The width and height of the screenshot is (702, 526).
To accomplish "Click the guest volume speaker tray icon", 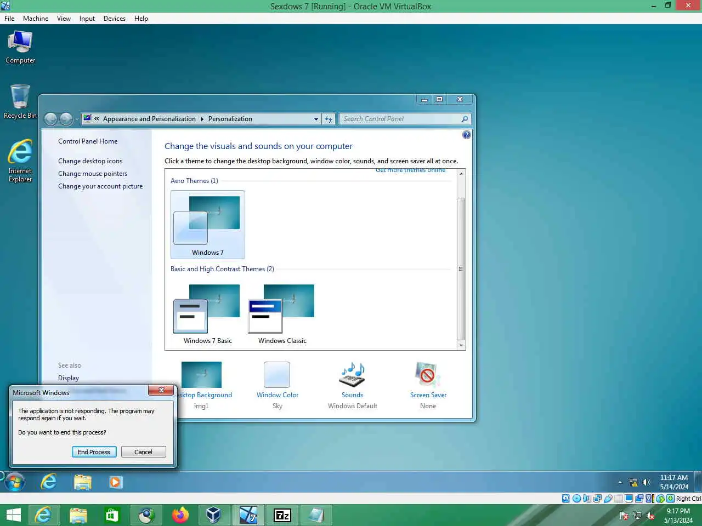I will pyautogui.click(x=647, y=482).
